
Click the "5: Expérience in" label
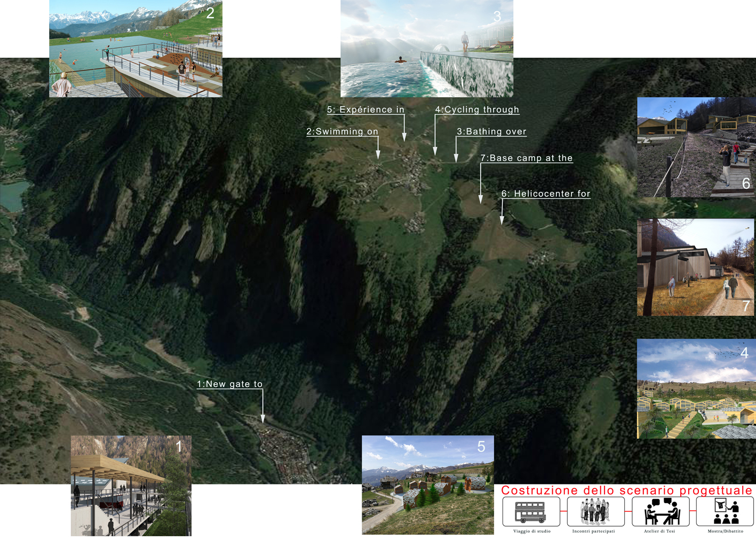click(x=365, y=110)
